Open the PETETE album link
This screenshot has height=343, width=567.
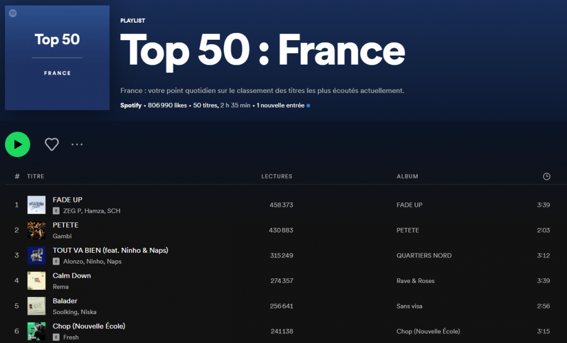click(408, 230)
